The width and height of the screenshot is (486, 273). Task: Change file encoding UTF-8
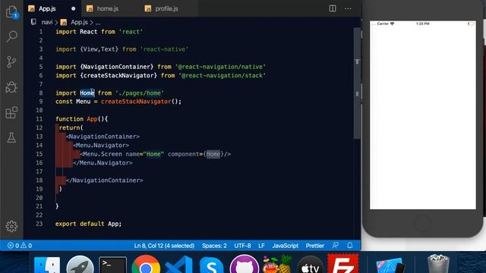(242, 246)
